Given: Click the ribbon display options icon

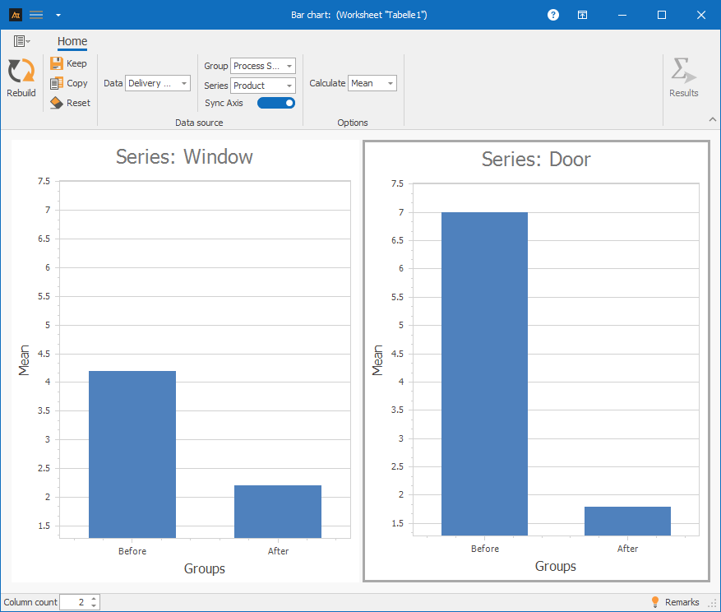Looking at the screenshot, I should 582,15.
